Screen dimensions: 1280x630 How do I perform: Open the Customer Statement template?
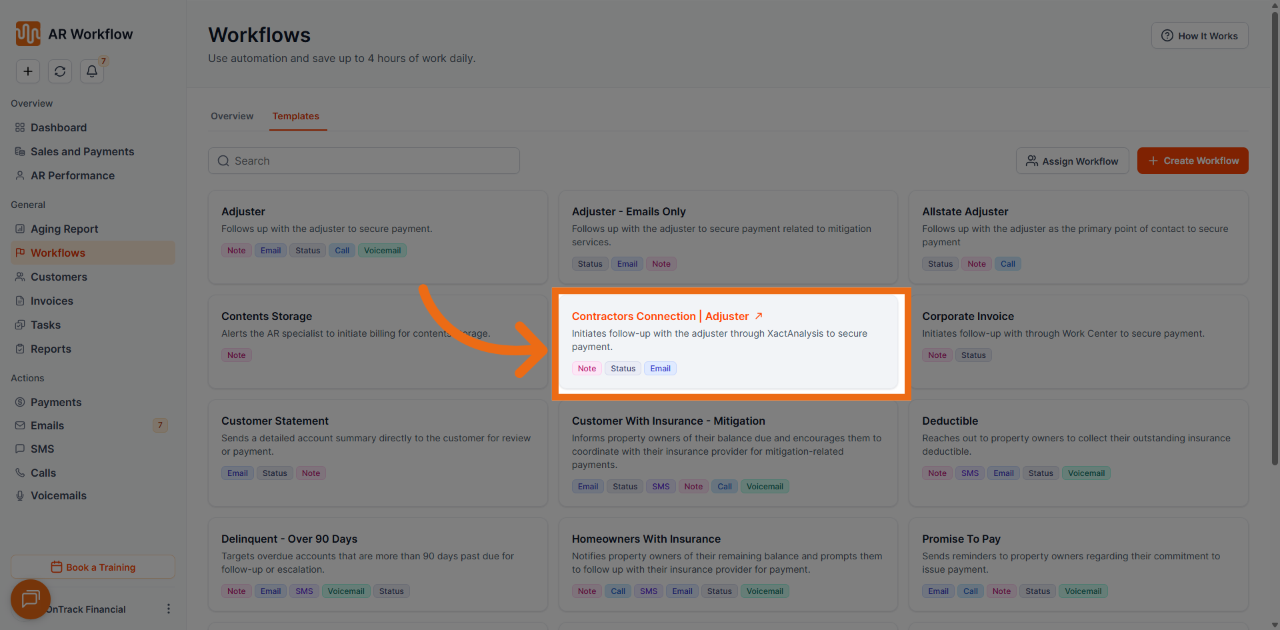click(x=378, y=453)
